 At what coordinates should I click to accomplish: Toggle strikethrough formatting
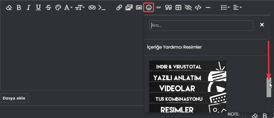[48, 7]
